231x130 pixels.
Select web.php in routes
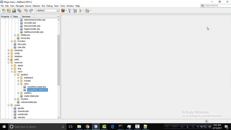(21, 117)
